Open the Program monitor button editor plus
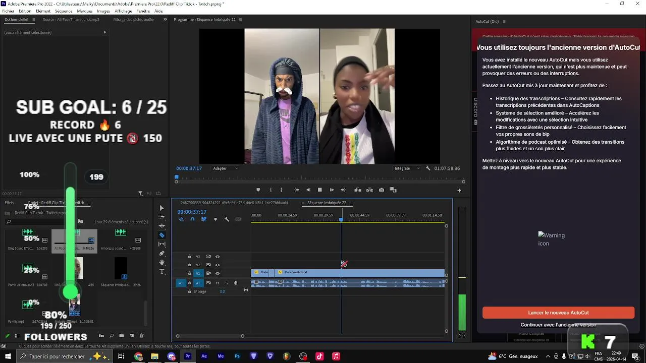The image size is (646, 363). coord(459,191)
